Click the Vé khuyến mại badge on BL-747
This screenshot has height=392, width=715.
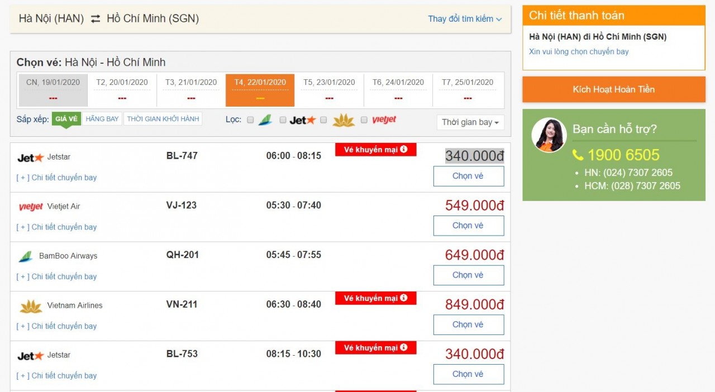(x=376, y=150)
